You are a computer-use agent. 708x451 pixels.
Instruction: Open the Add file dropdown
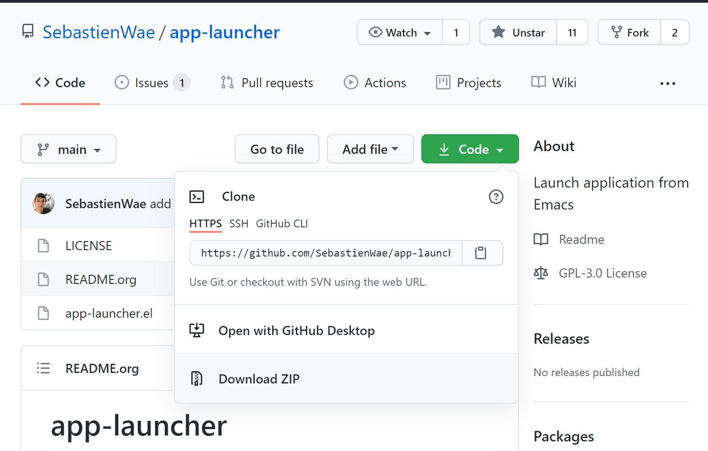(370, 149)
